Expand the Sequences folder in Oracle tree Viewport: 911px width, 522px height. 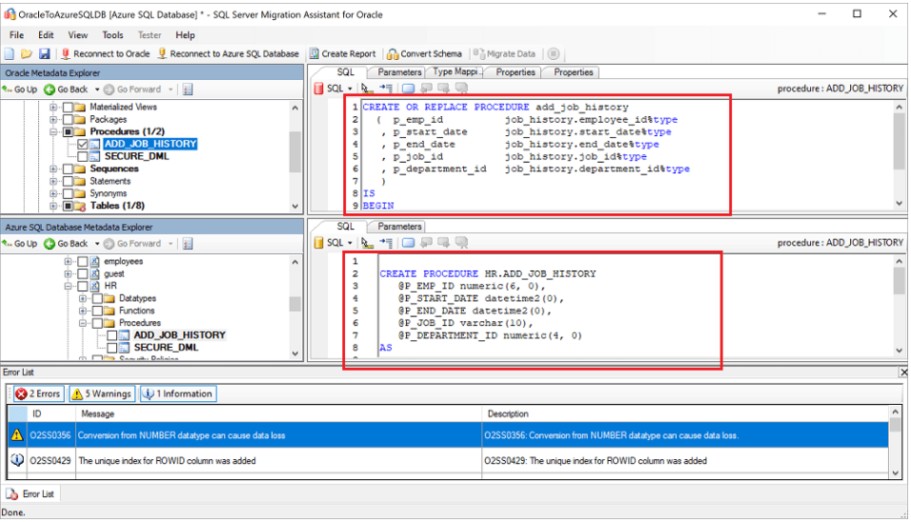[54, 169]
